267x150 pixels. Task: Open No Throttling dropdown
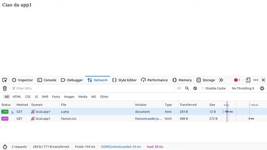click(x=243, y=88)
